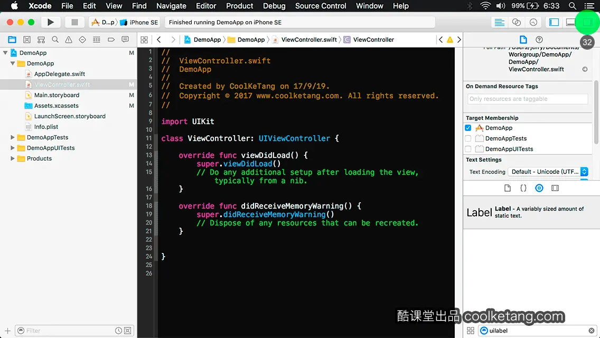
Task: Filter by recently modified files clock
Action: tap(119, 331)
